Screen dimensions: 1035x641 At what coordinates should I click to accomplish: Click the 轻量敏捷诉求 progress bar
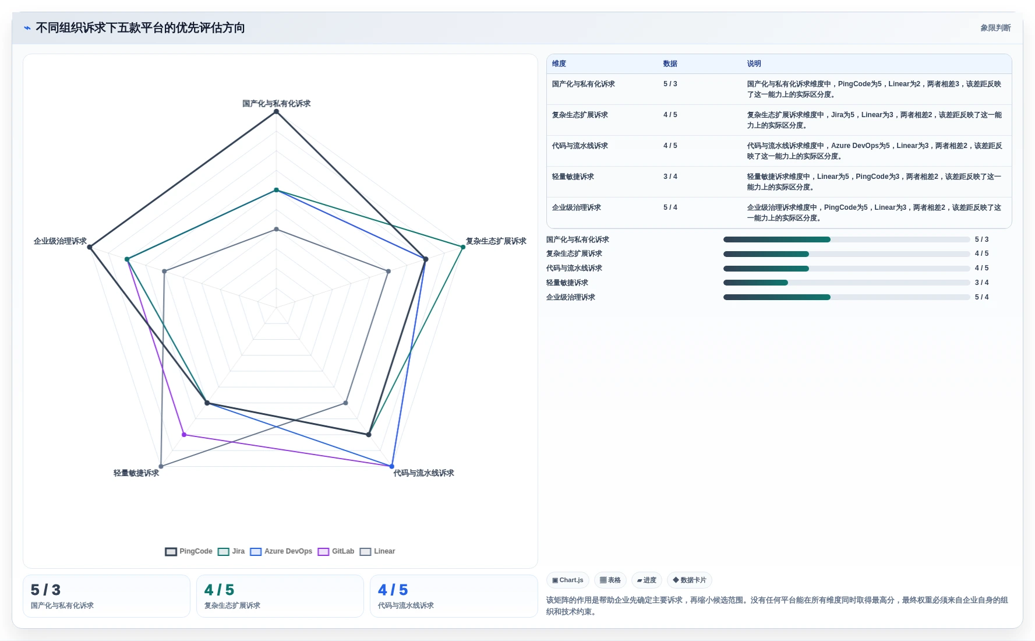point(847,283)
